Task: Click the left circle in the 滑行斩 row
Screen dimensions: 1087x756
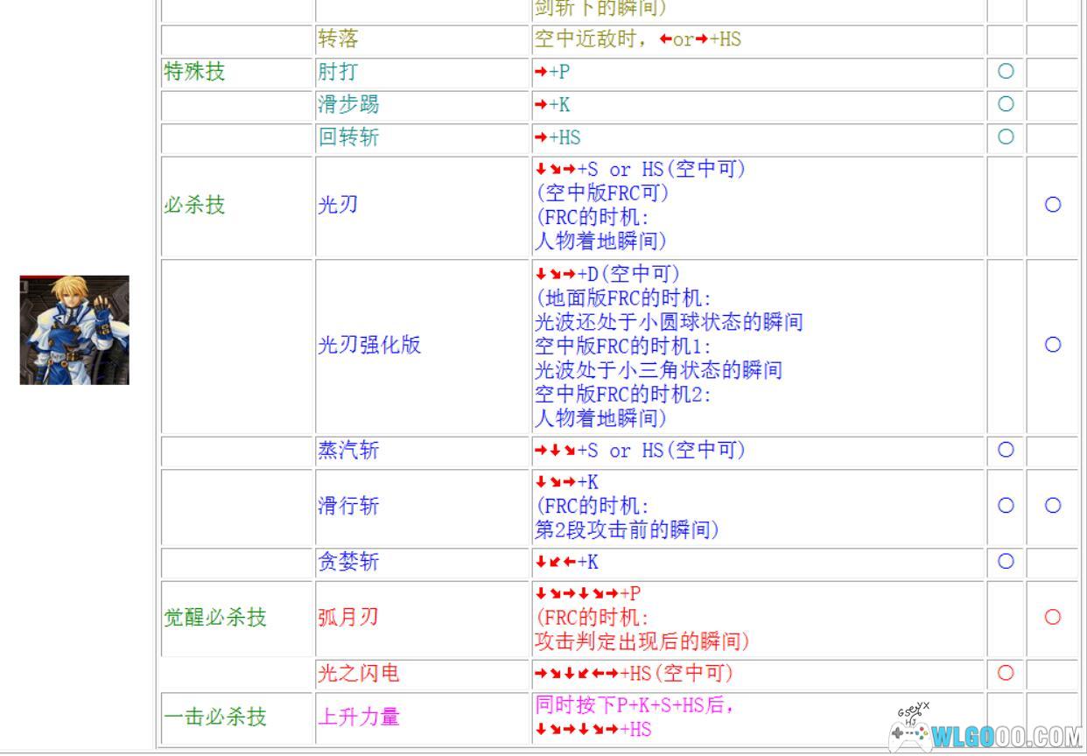Action: pos(1006,505)
